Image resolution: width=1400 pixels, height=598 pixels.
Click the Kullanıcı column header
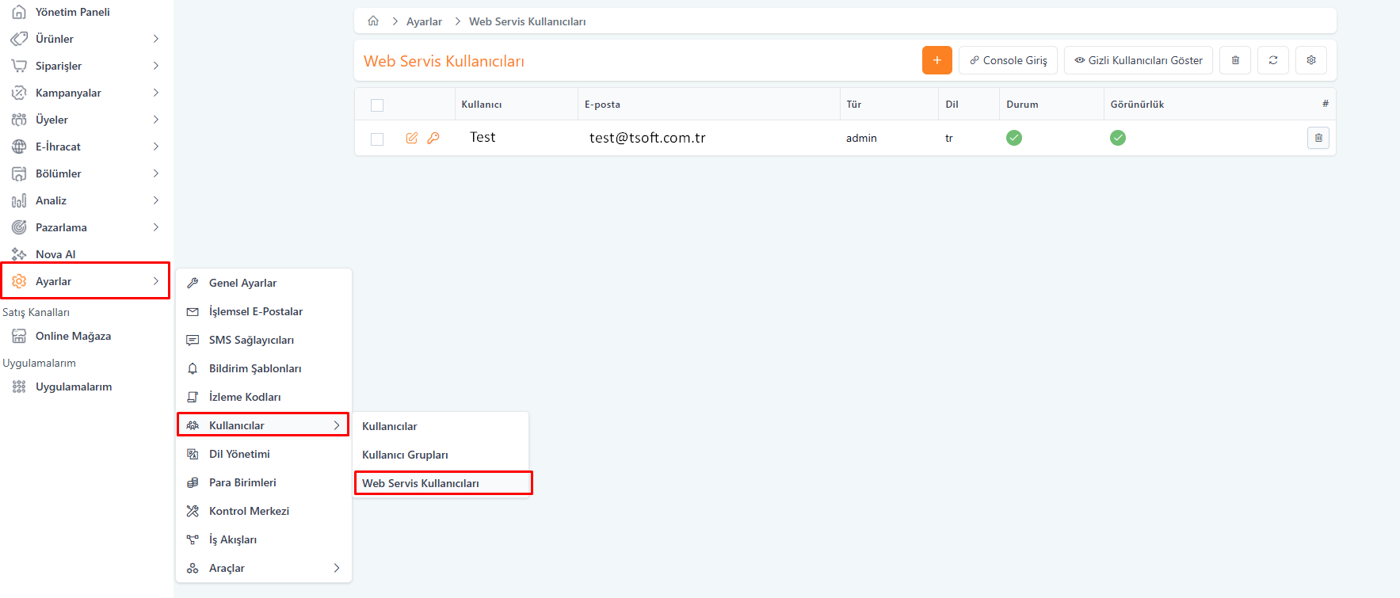click(482, 105)
